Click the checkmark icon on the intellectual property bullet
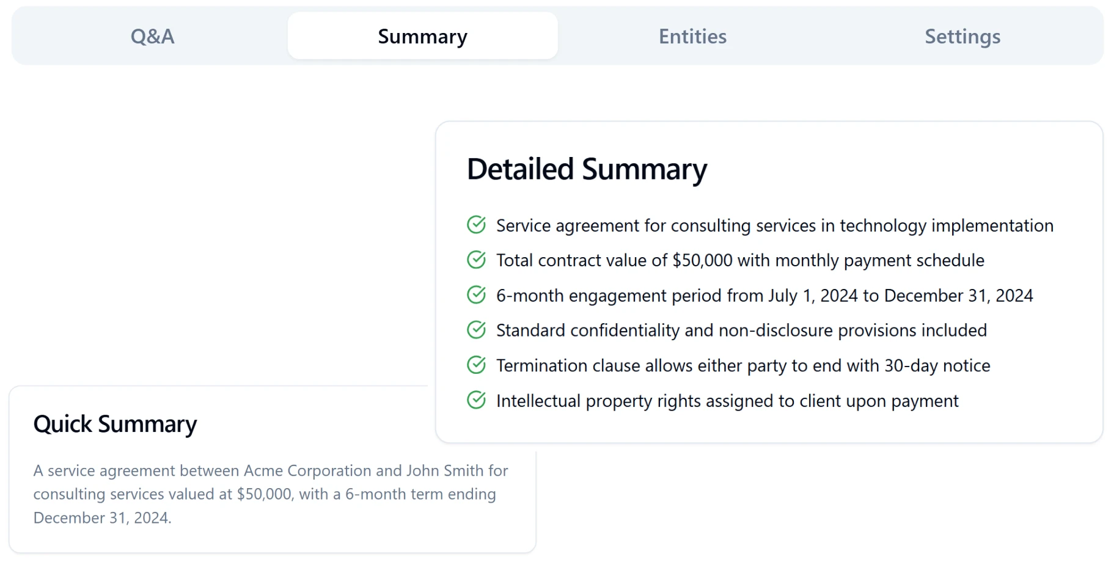 477,401
